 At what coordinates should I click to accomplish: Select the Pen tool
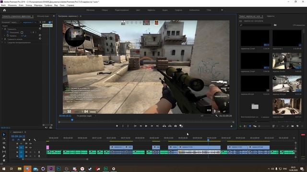4,156
